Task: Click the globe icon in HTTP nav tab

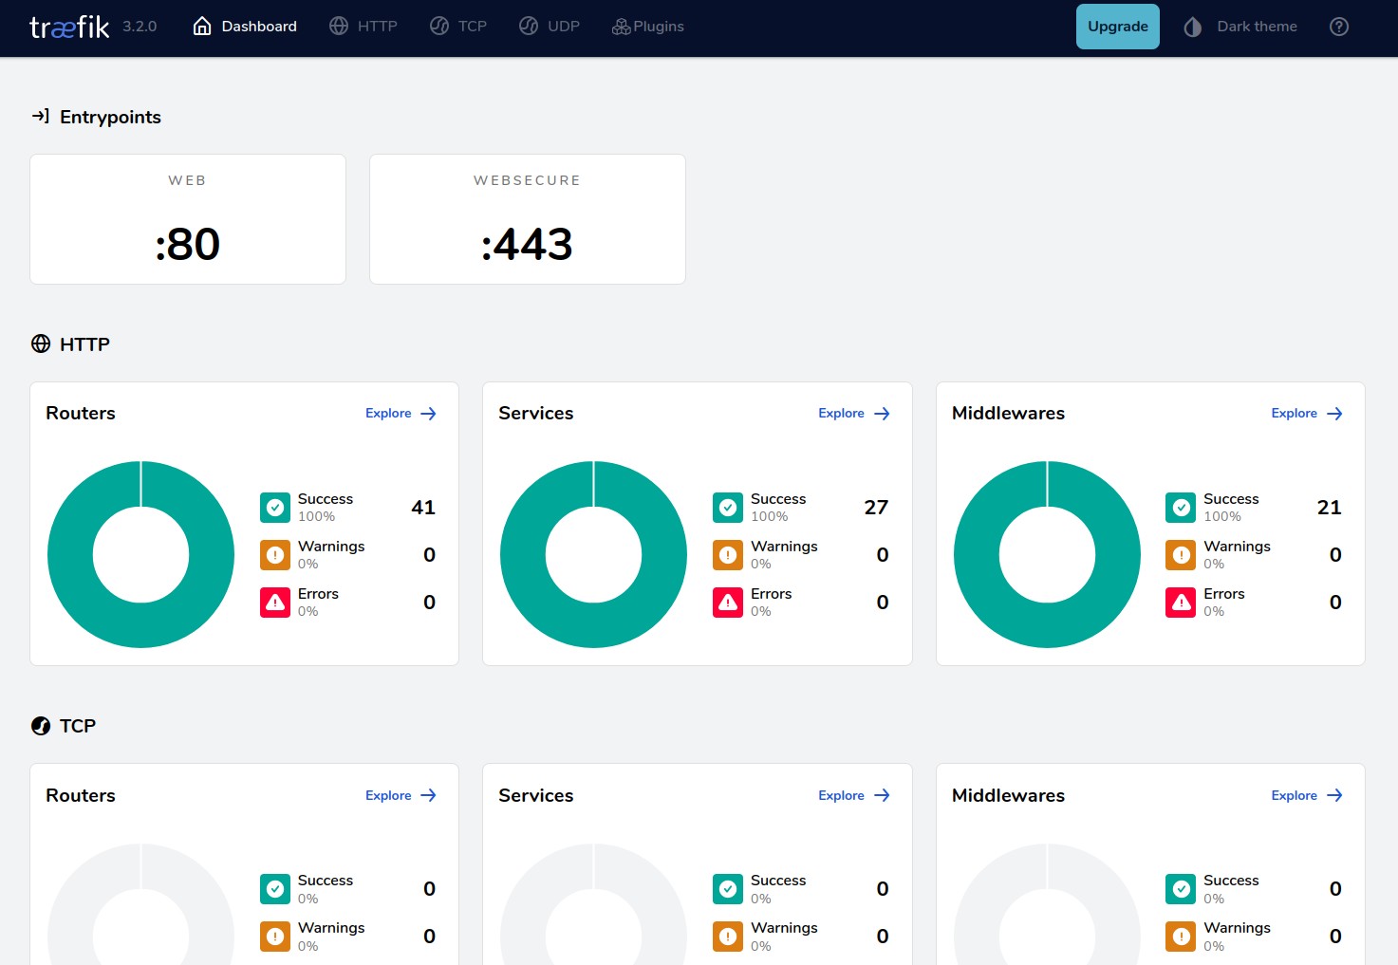Action: click(339, 27)
